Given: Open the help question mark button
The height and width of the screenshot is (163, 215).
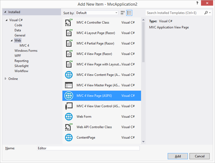Looking at the screenshot, I should click(x=197, y=3).
